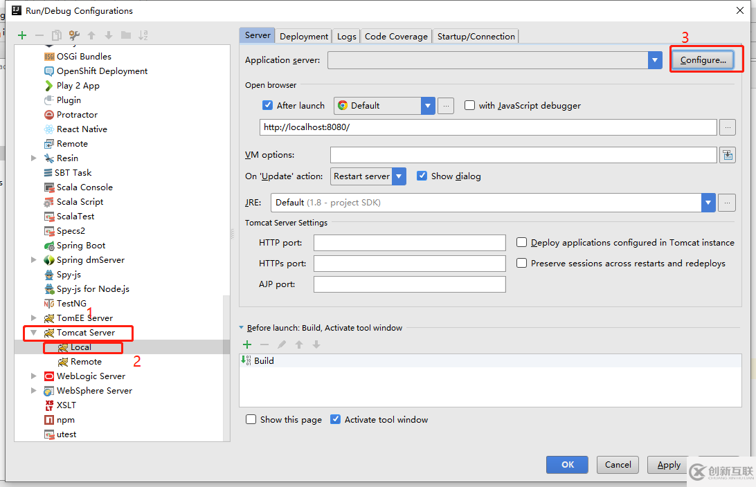This screenshot has height=487, width=756.
Task: Open Edit defaults wrench icon
Action: point(74,35)
